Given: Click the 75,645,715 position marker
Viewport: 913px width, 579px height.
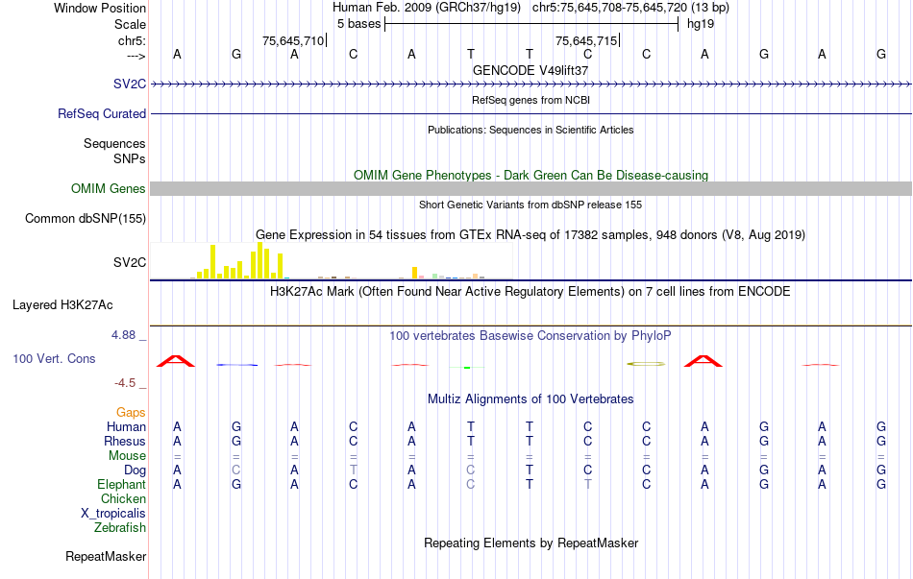Looking at the screenshot, I should 586,40.
